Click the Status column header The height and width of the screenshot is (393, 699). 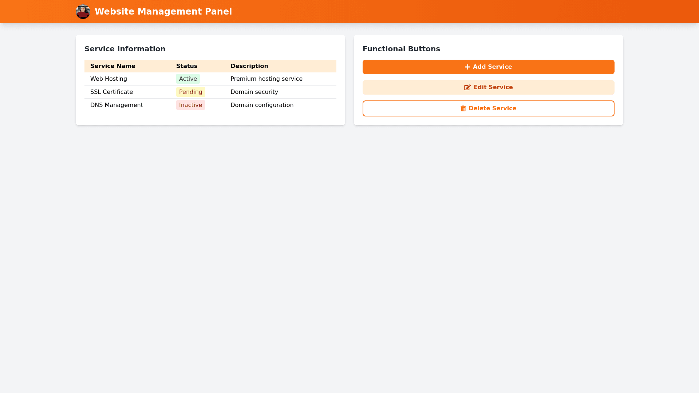pos(187,66)
